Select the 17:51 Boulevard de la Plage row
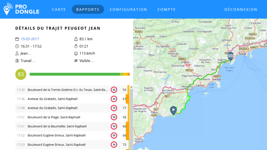Screen dimensions: 267x150 click(x=71, y=117)
